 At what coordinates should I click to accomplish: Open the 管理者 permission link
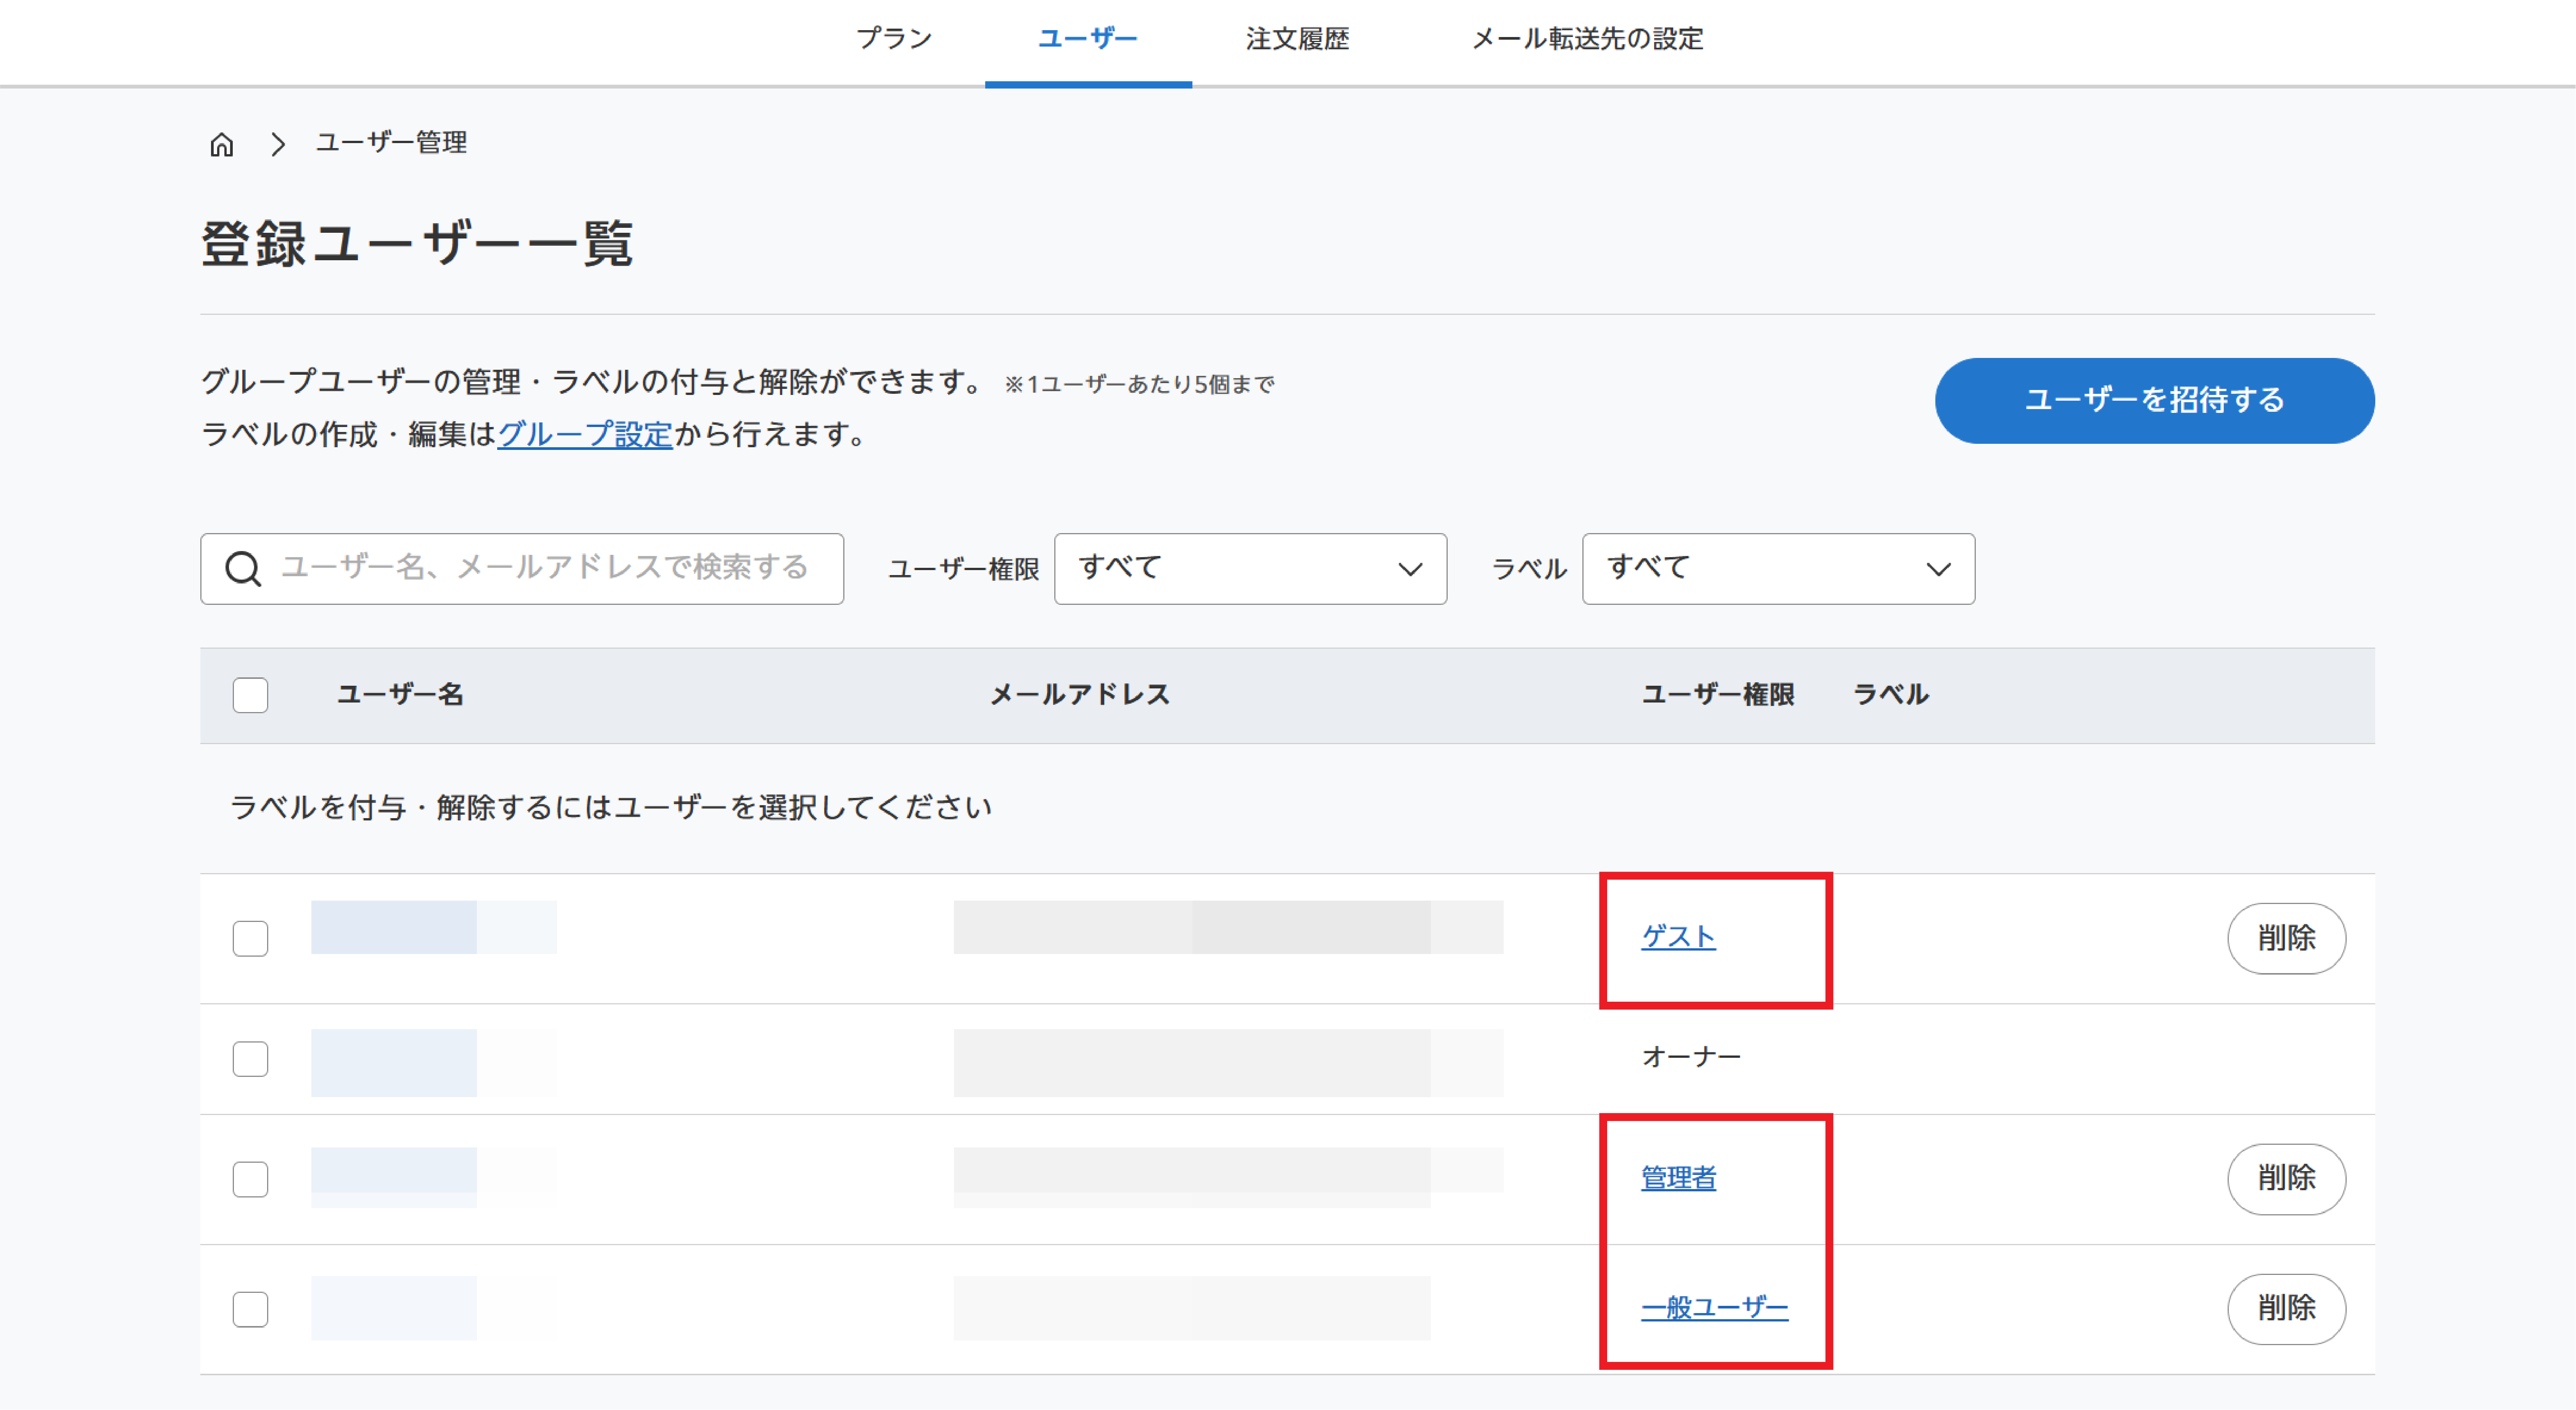[x=1678, y=1178]
